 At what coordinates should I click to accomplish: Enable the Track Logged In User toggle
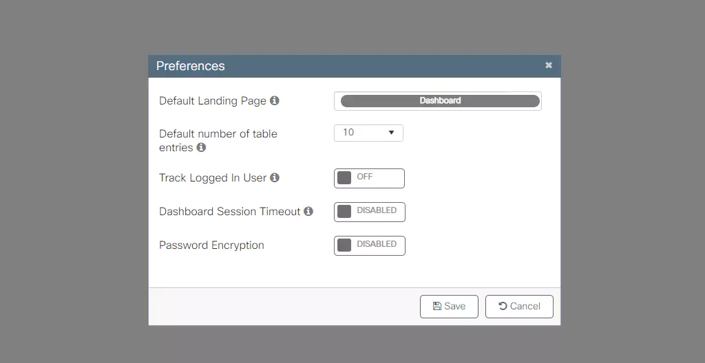click(369, 178)
